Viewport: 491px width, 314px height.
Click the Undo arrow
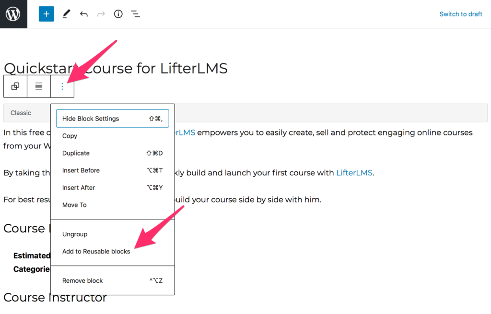click(x=83, y=14)
